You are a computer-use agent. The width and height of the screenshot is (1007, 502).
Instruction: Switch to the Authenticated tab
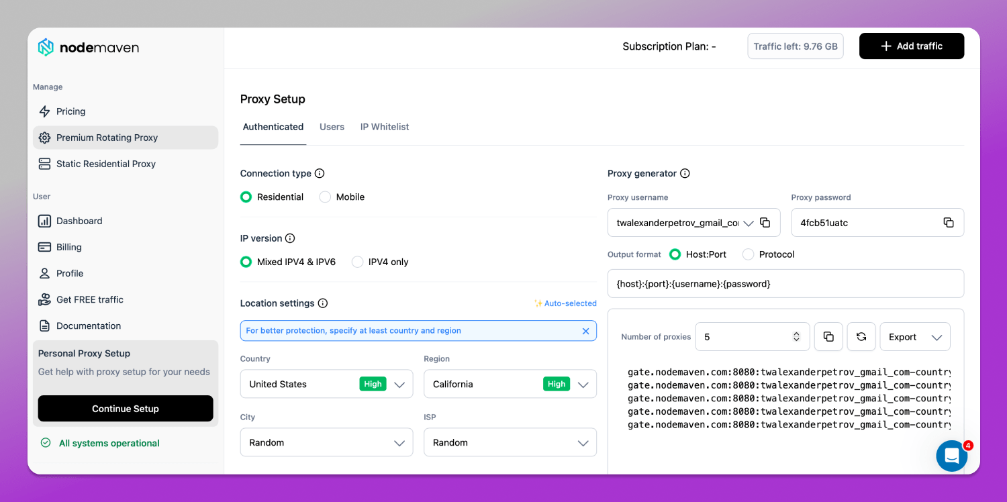[x=273, y=127]
